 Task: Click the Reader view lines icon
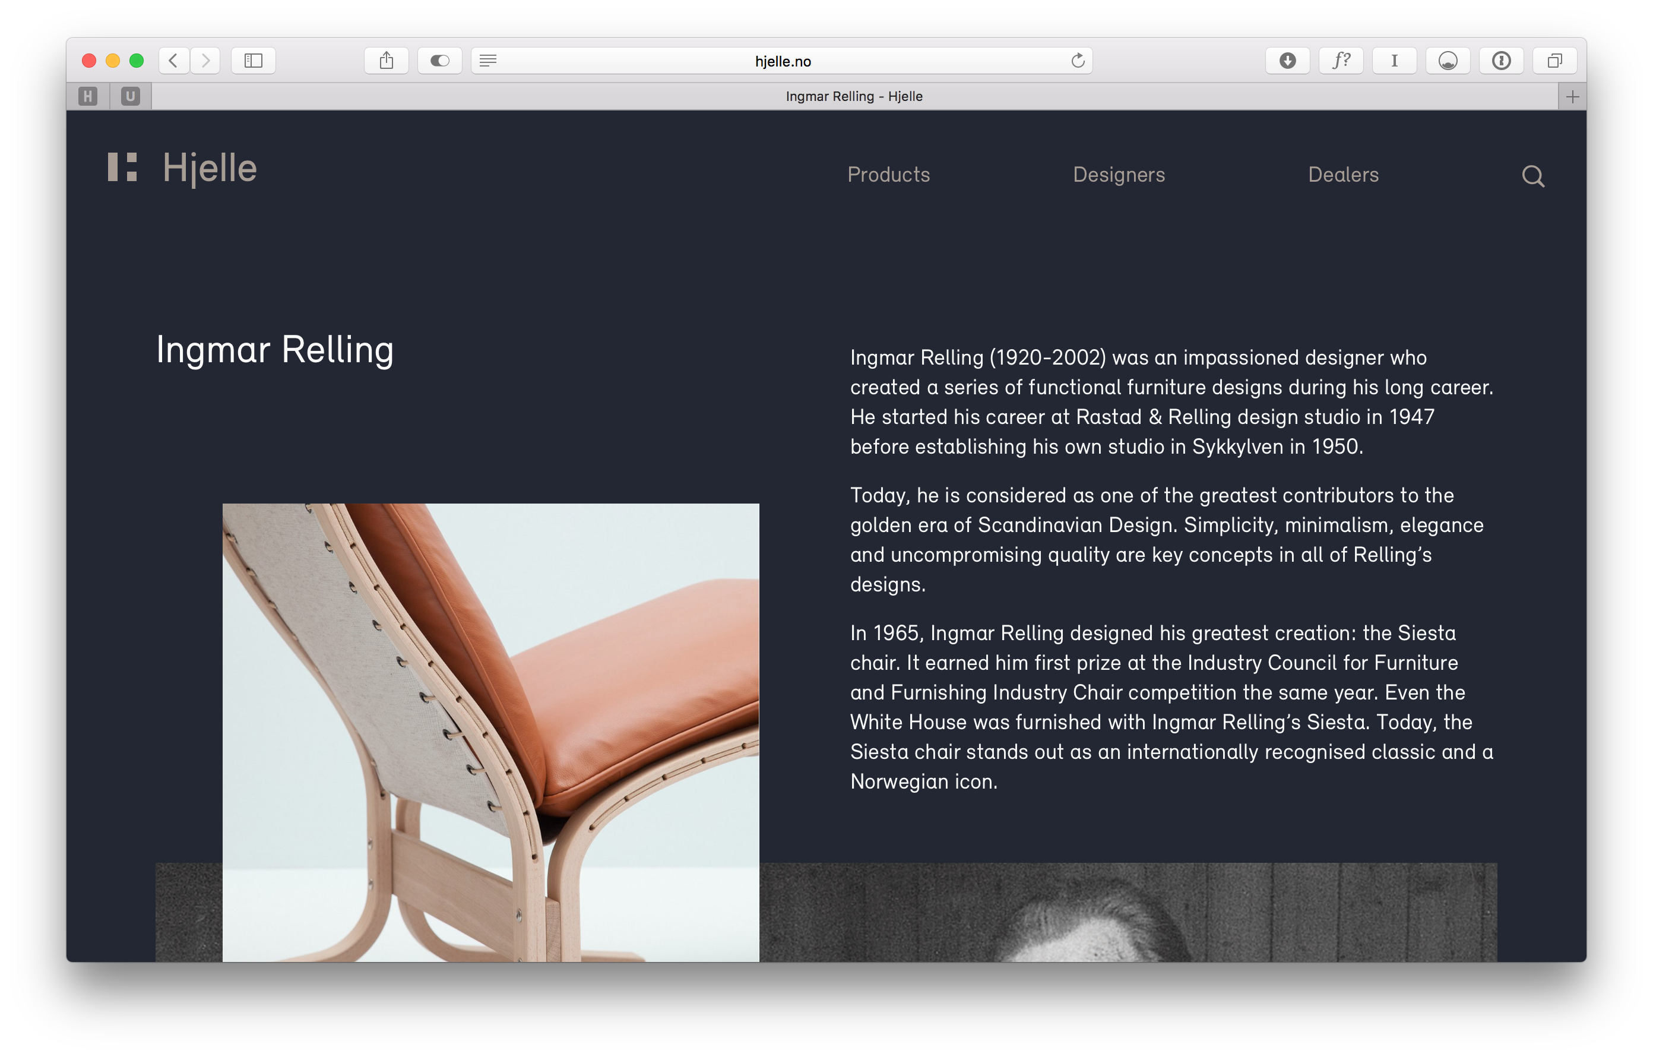click(488, 61)
